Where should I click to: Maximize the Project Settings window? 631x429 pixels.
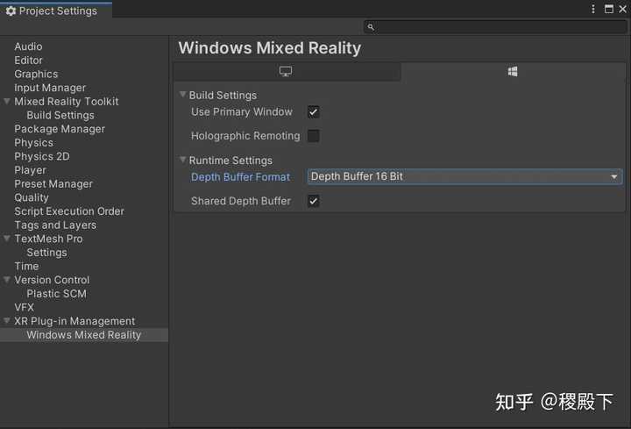click(x=609, y=9)
